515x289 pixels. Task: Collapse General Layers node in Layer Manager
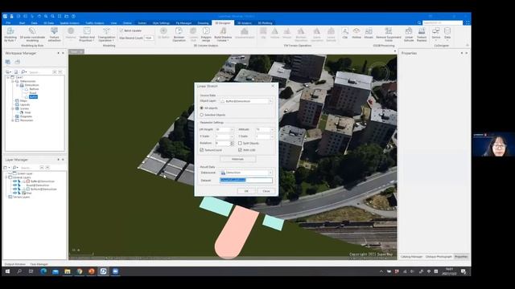click(6, 177)
